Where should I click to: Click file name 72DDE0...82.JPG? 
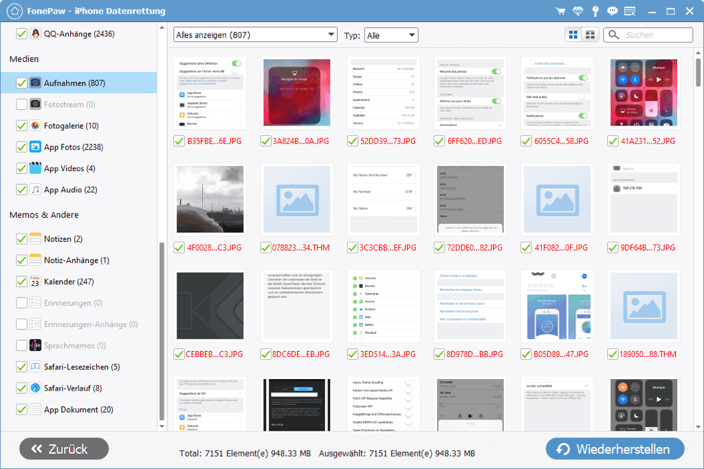click(474, 247)
